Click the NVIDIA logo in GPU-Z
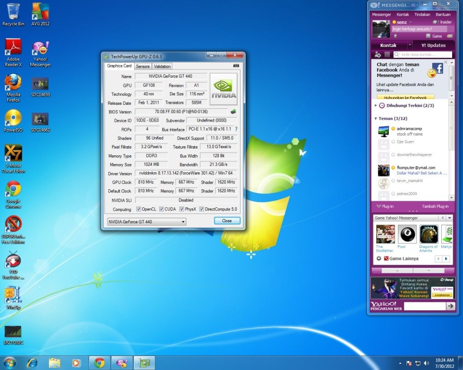Screen dimensions: 463x370 (x=223, y=89)
